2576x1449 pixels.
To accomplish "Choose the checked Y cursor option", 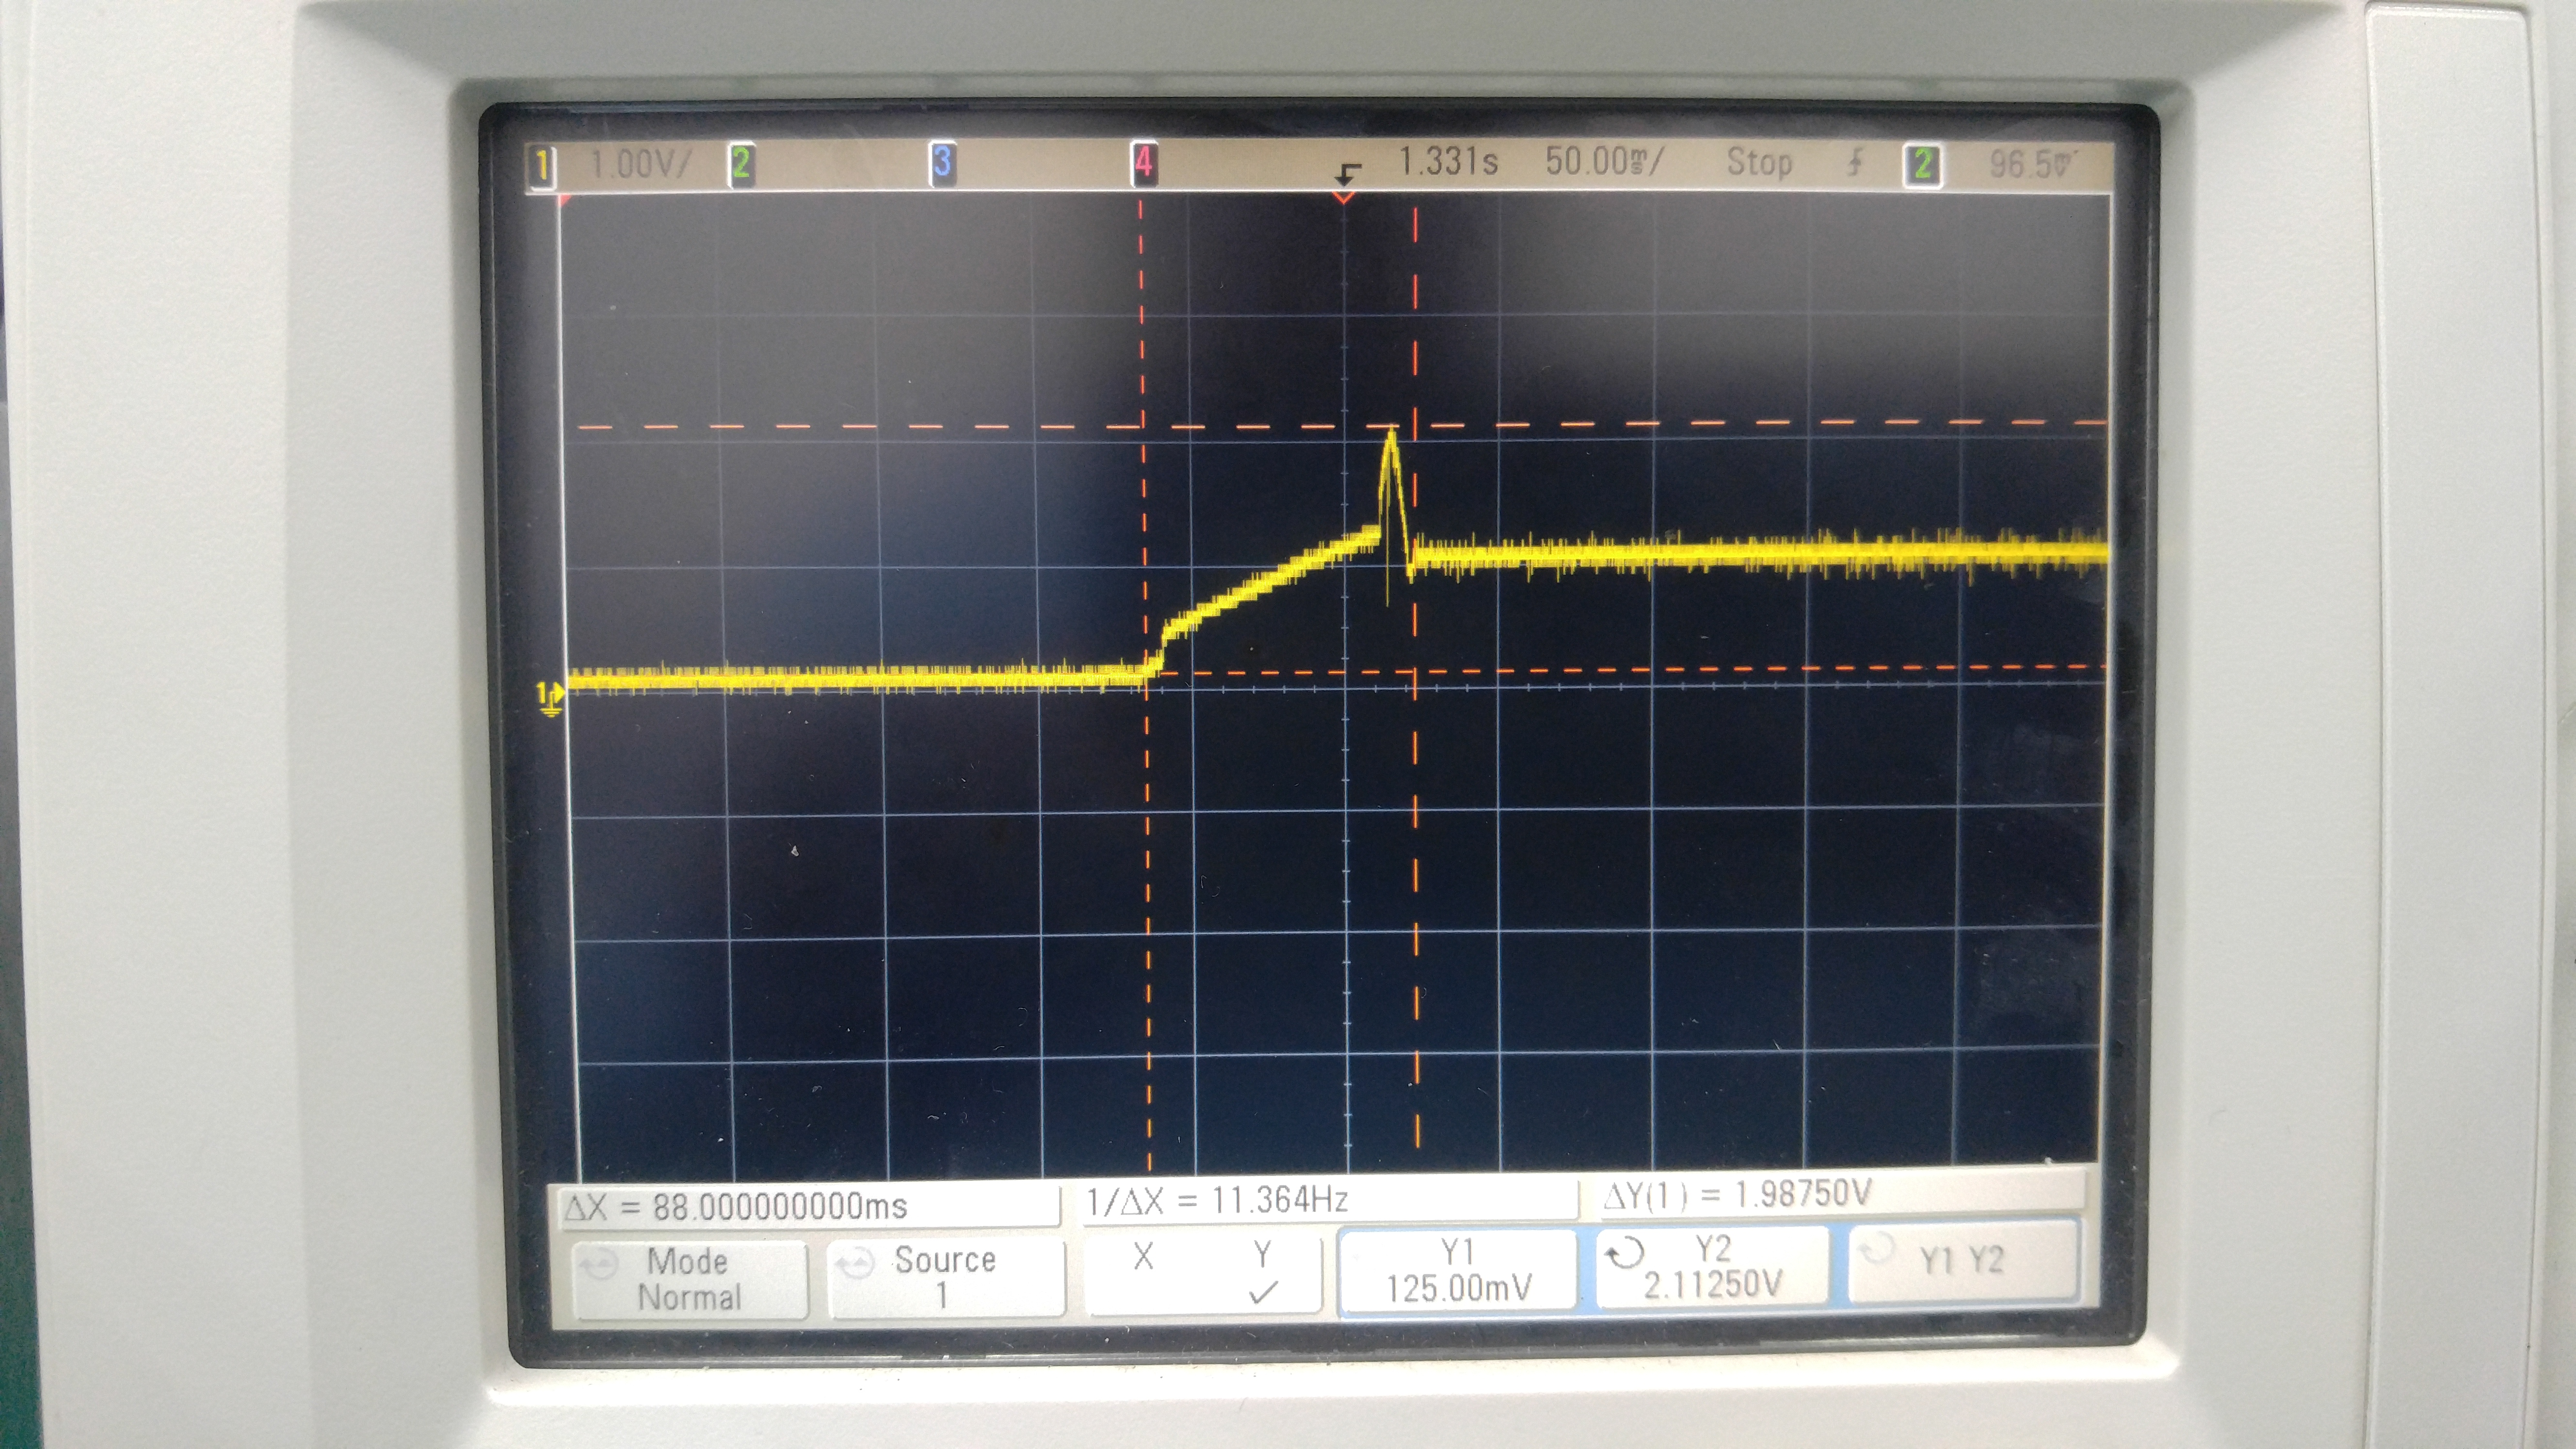I will (1262, 1272).
